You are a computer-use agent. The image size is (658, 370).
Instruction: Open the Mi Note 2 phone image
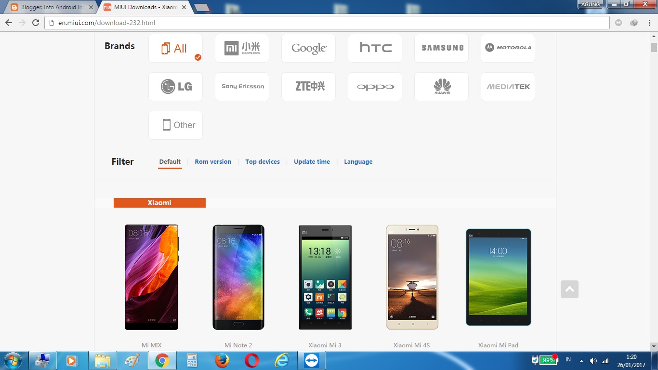coord(238,277)
